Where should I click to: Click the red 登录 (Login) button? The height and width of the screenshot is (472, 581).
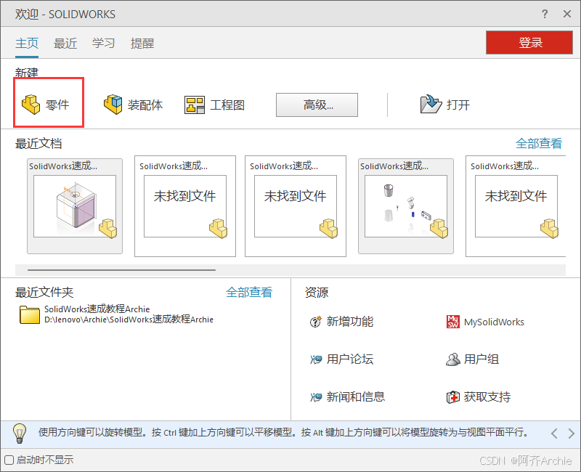pos(529,43)
